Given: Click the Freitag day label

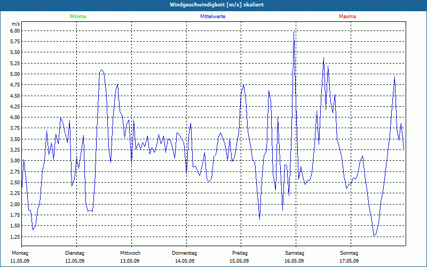Looking at the screenshot, I should [240, 253].
